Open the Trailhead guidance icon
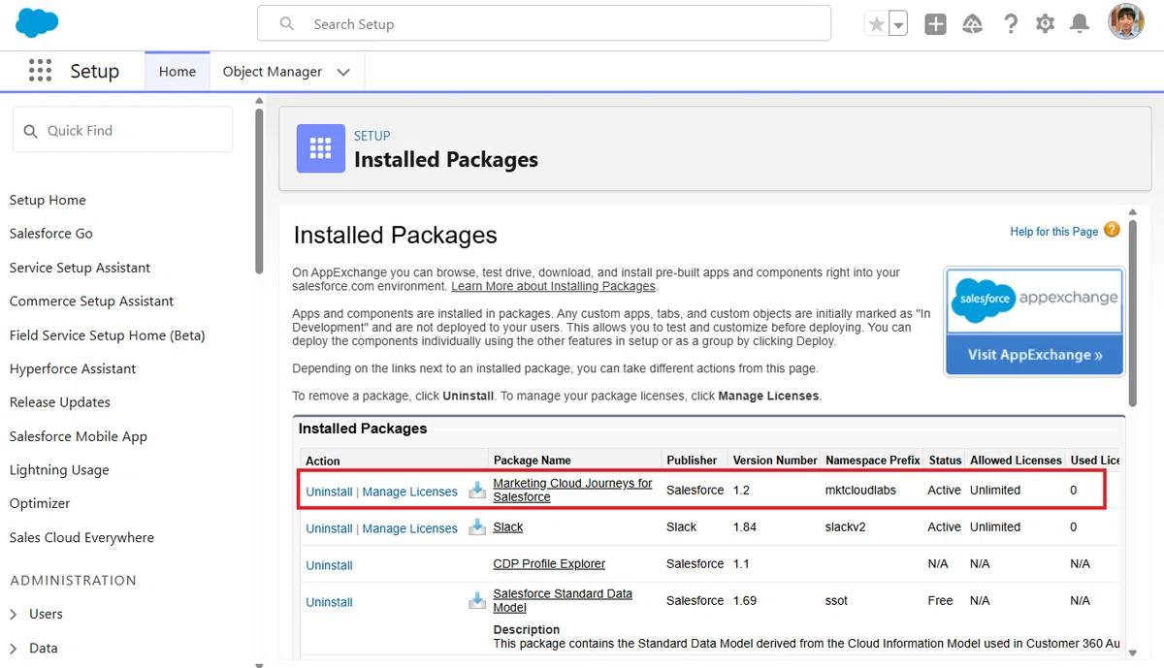Viewport: 1164px width, 668px height. tap(973, 24)
